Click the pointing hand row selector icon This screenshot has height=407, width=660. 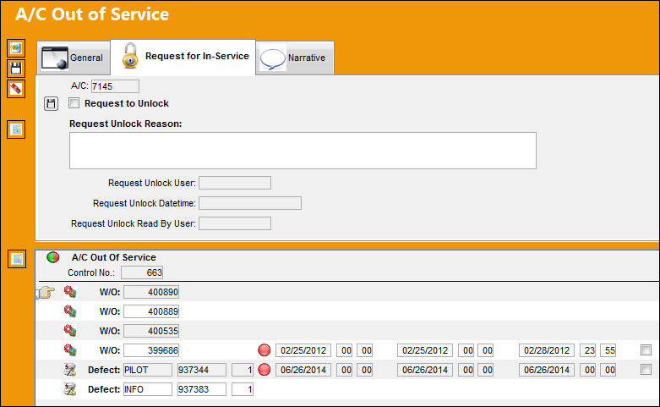coord(46,292)
